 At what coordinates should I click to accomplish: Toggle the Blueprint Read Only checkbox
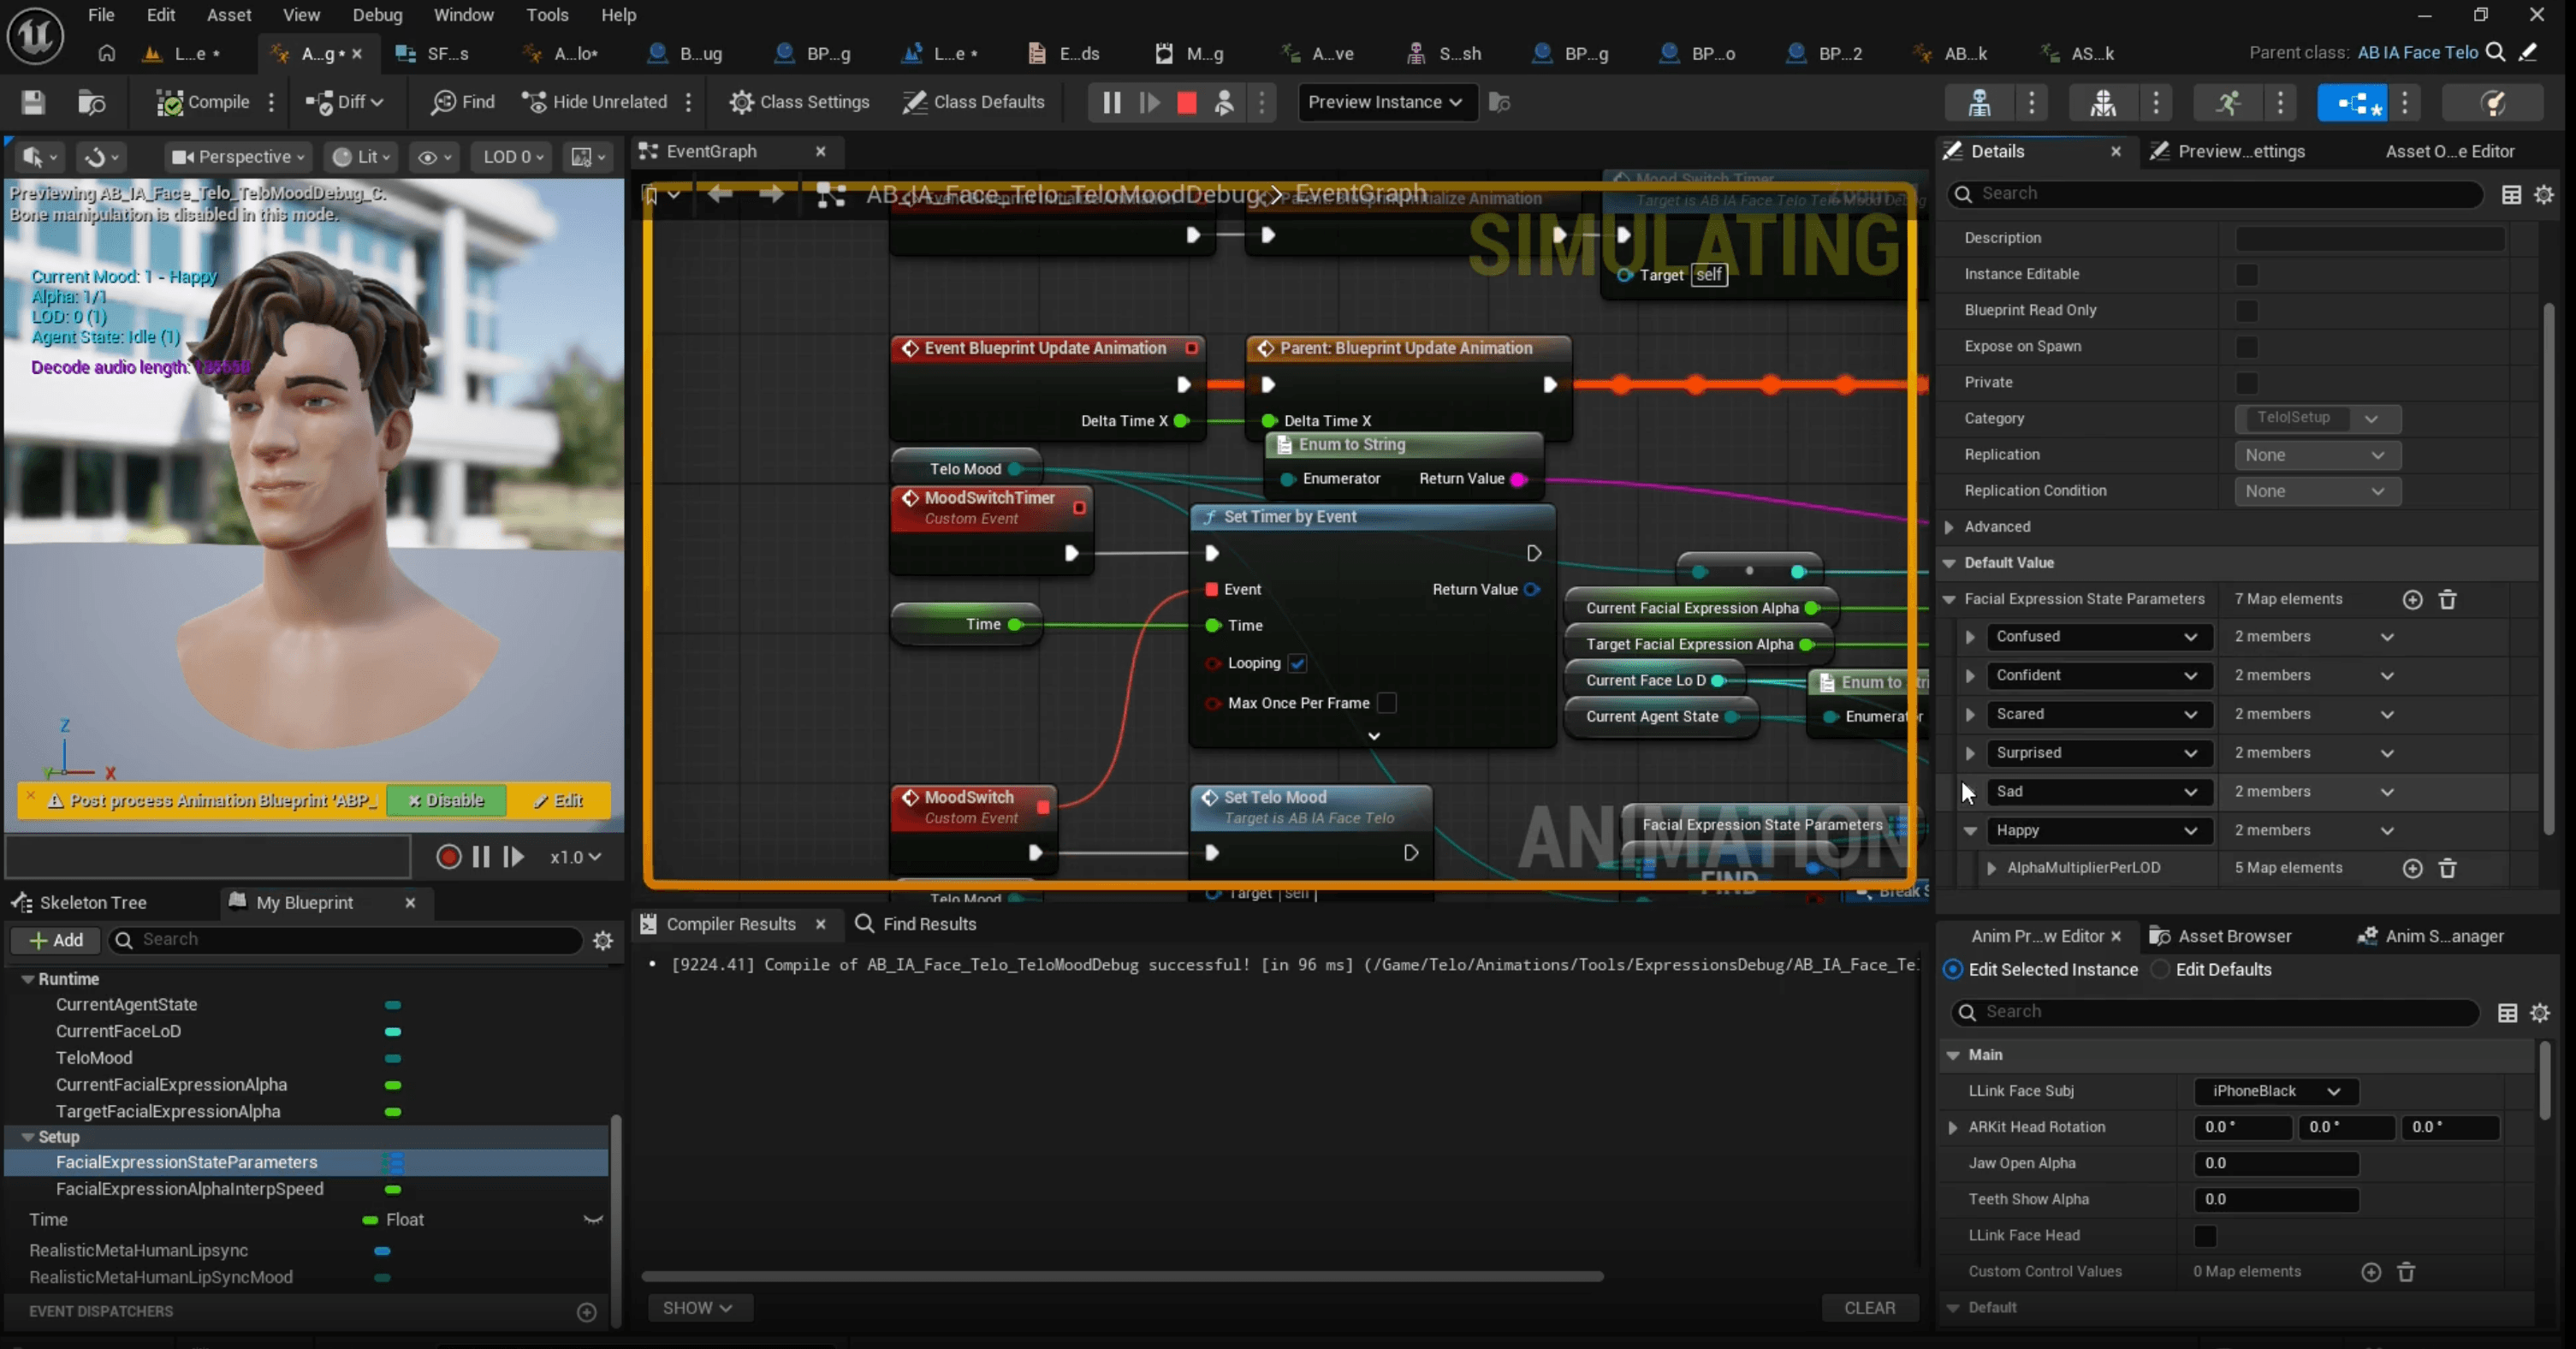[2246, 311]
